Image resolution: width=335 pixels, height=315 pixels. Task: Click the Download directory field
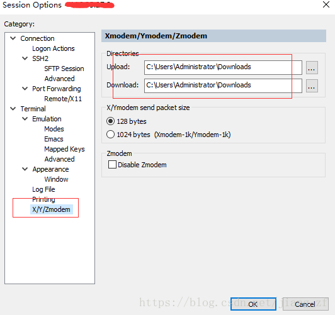pyautogui.click(x=223, y=86)
